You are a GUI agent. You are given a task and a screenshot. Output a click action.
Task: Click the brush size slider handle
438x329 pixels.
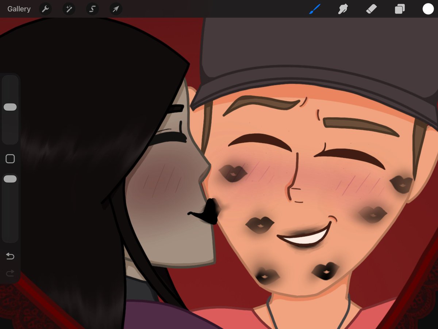pyautogui.click(x=10, y=107)
